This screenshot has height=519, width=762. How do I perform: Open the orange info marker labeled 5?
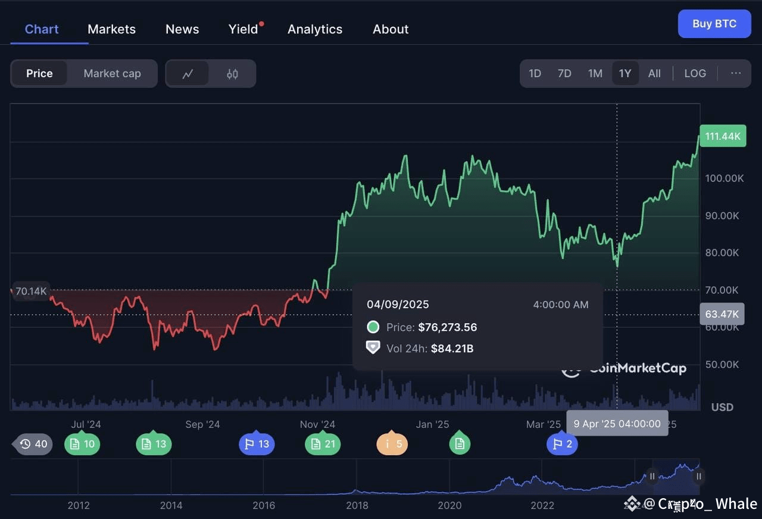tap(392, 444)
